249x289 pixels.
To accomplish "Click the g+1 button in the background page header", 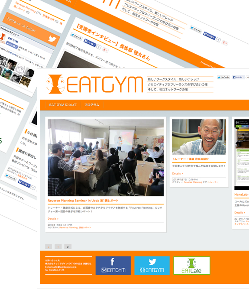I will click(x=225, y=43).
